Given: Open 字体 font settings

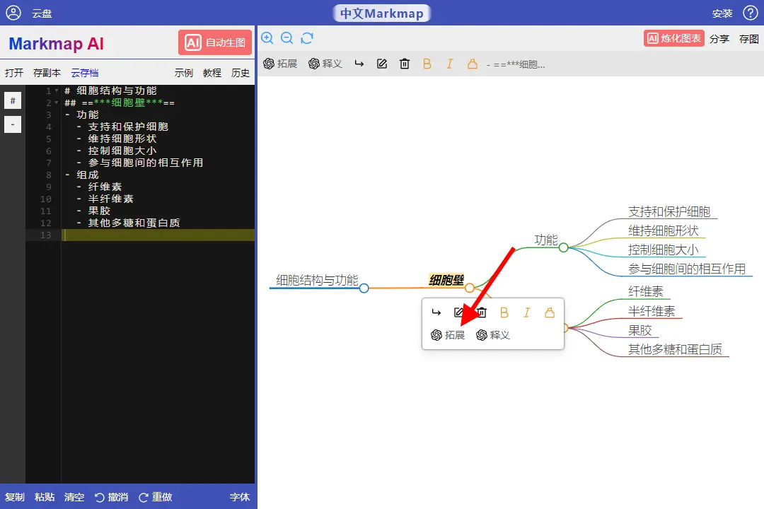Looking at the screenshot, I should coord(240,497).
